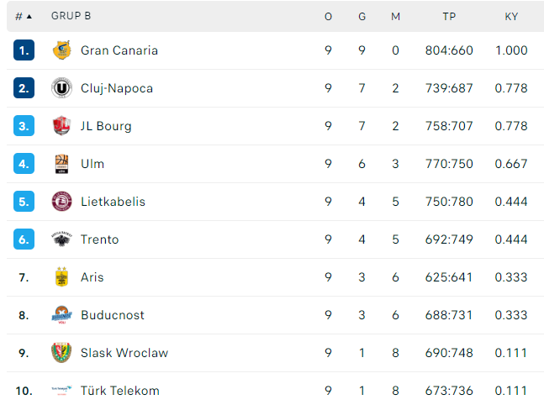Open the Türk Telekom team link
Image resolution: width=544 pixels, height=405 pixels.
[120, 391]
